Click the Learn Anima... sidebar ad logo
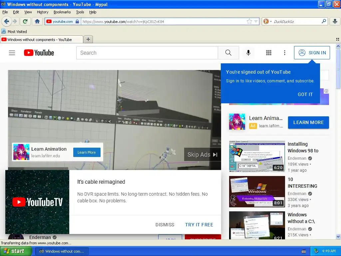This screenshot has width=341, height=256. coord(237,122)
